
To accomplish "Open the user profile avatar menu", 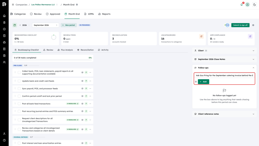I will coord(247,5).
